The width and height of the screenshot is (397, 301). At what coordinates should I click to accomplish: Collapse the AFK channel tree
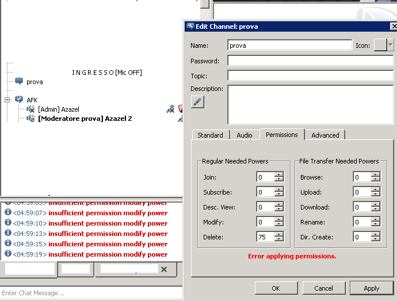click(x=7, y=100)
